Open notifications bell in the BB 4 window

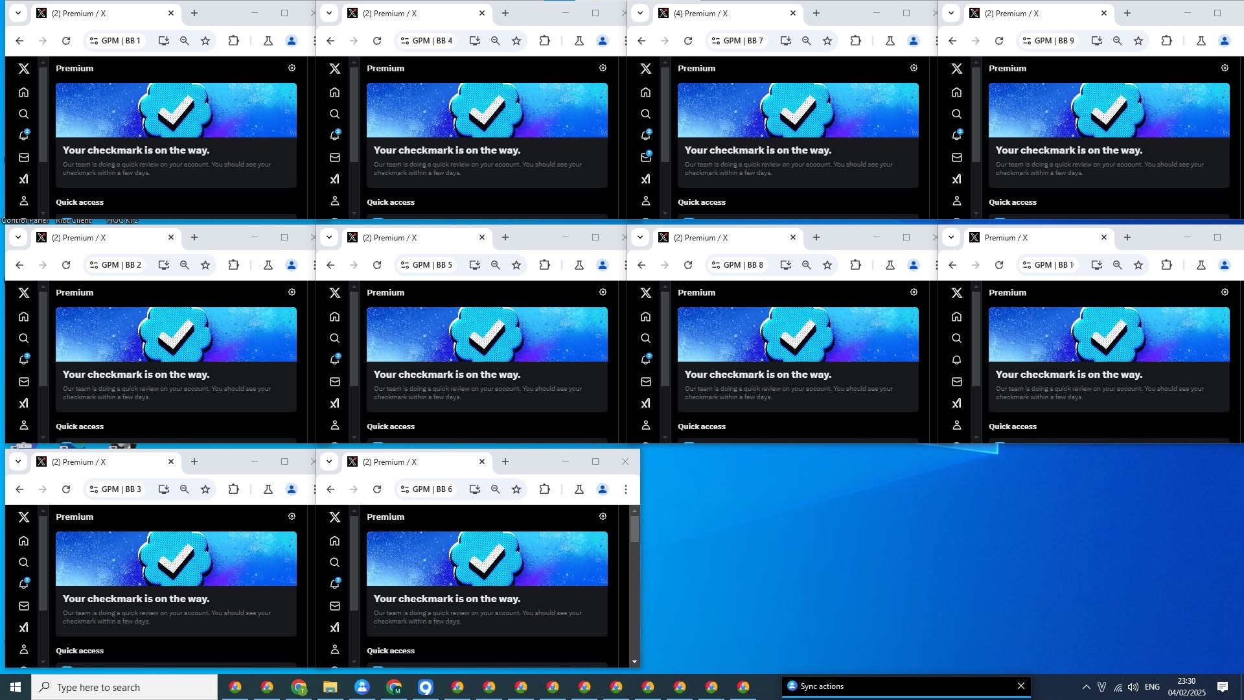click(x=335, y=135)
